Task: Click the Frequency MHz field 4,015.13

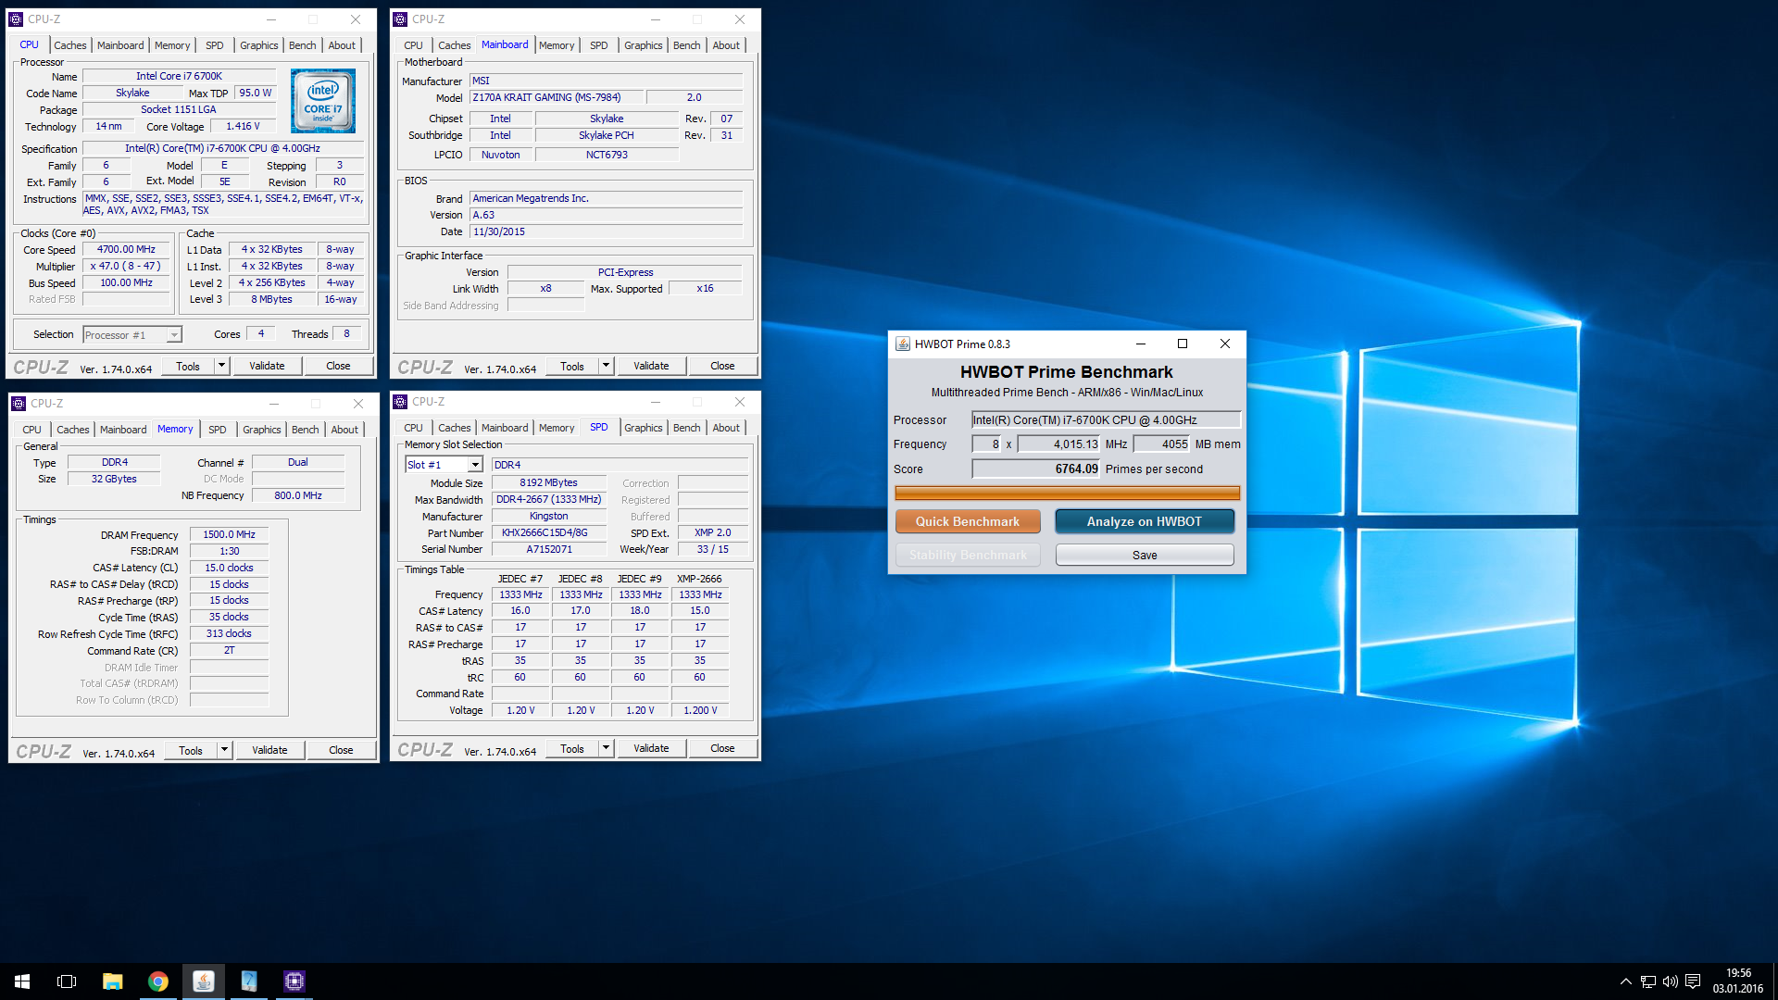Action: coord(1059,444)
